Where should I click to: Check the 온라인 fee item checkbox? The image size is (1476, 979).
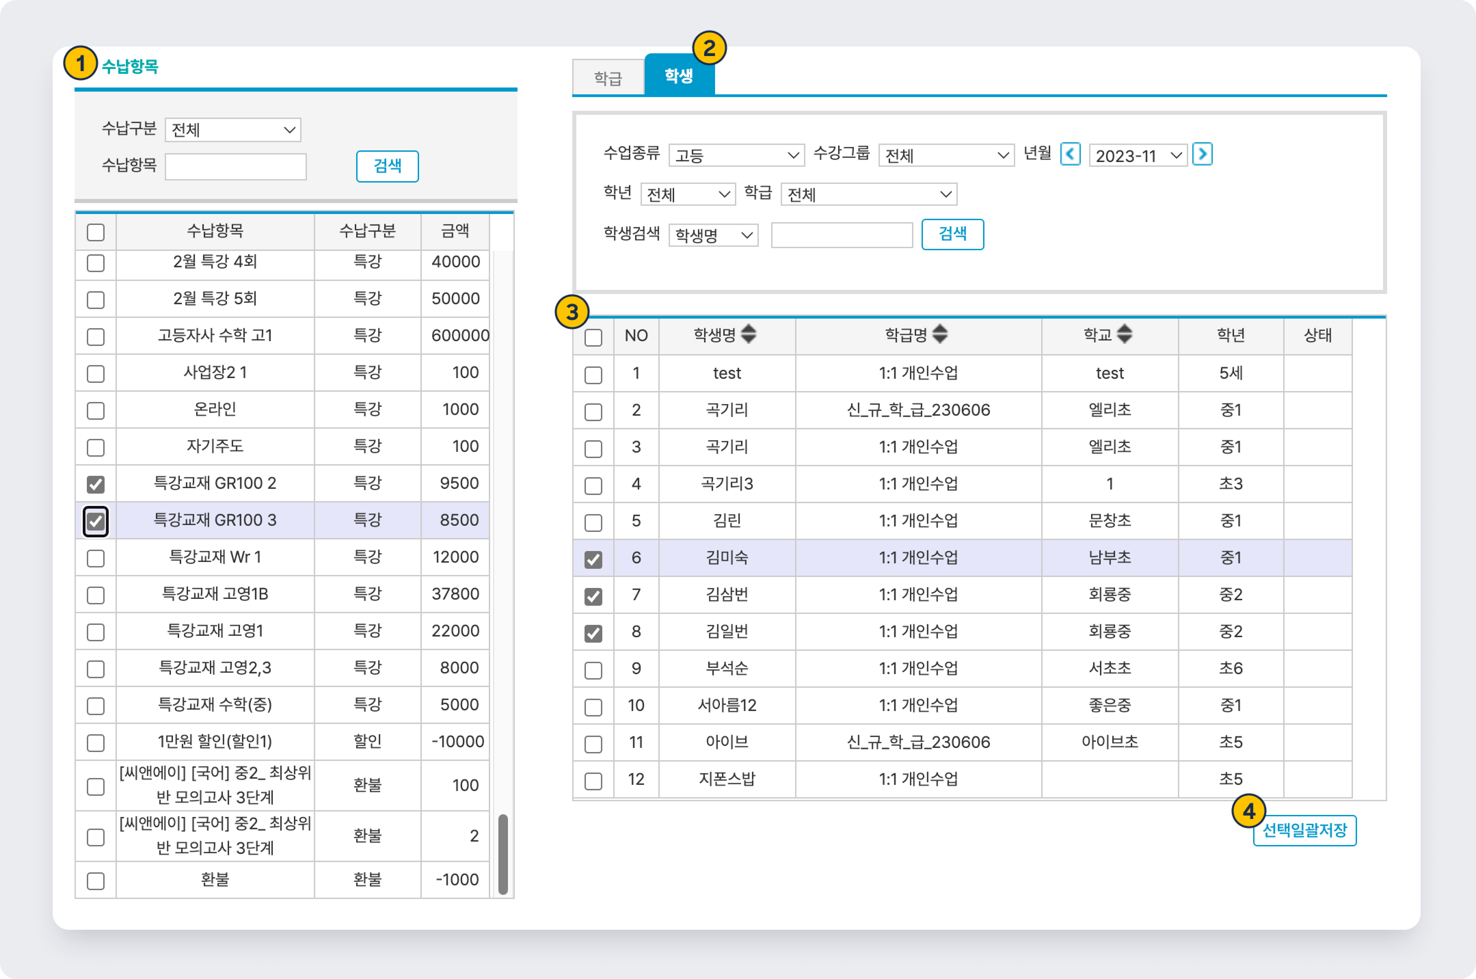coord(95,411)
